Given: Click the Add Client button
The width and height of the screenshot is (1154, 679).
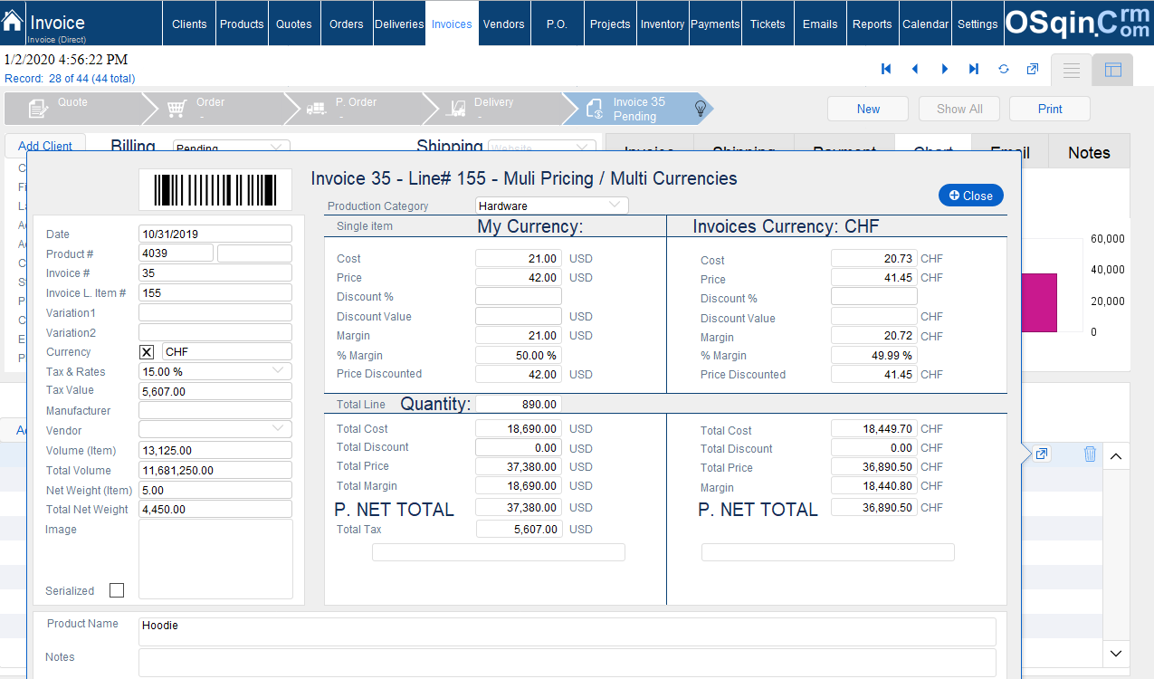Looking at the screenshot, I should 45,146.
